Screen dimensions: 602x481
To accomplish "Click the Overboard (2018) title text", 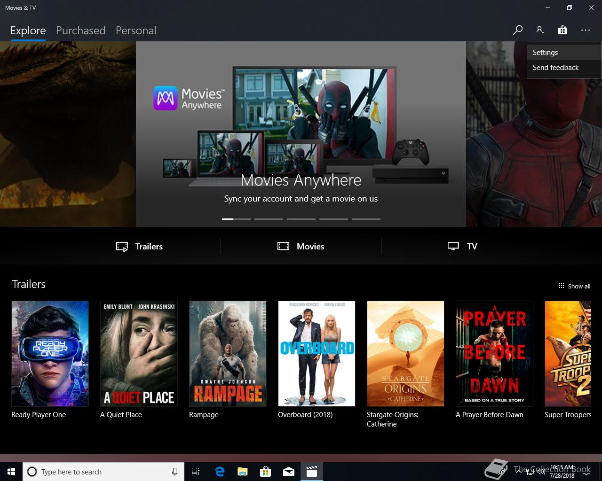I will coord(305,415).
